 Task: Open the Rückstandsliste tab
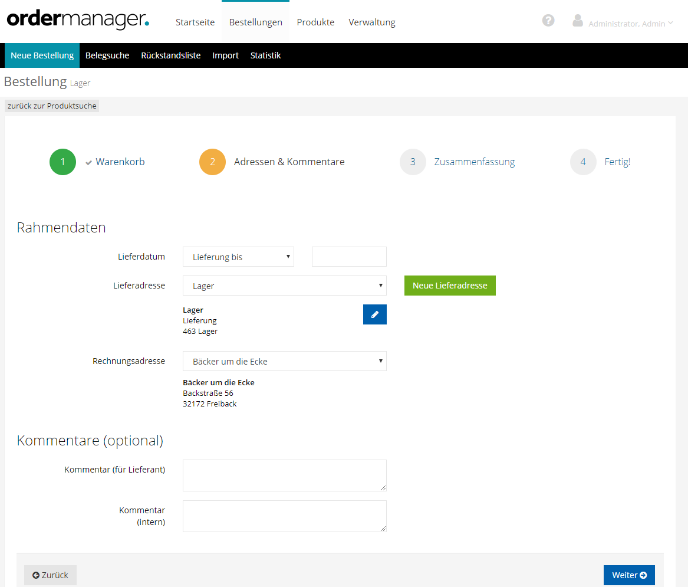tap(170, 55)
